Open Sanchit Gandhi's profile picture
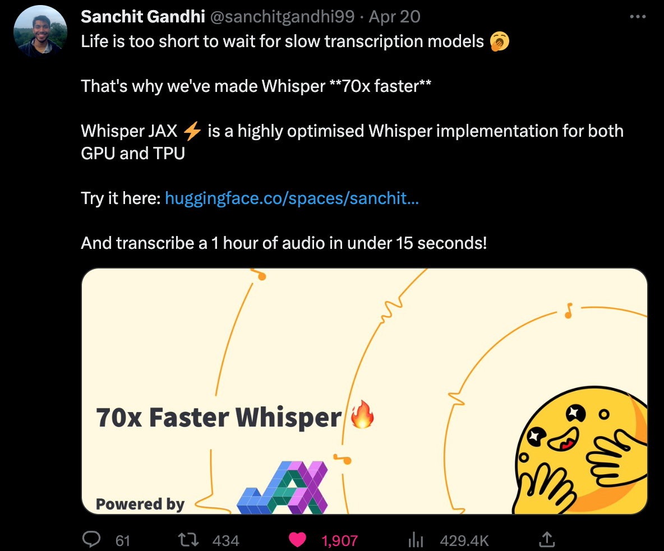Image resolution: width=664 pixels, height=551 pixels. [x=40, y=32]
